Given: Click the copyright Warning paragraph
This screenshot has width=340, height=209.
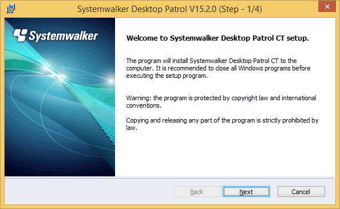Looking at the screenshot, I should pos(221,102).
